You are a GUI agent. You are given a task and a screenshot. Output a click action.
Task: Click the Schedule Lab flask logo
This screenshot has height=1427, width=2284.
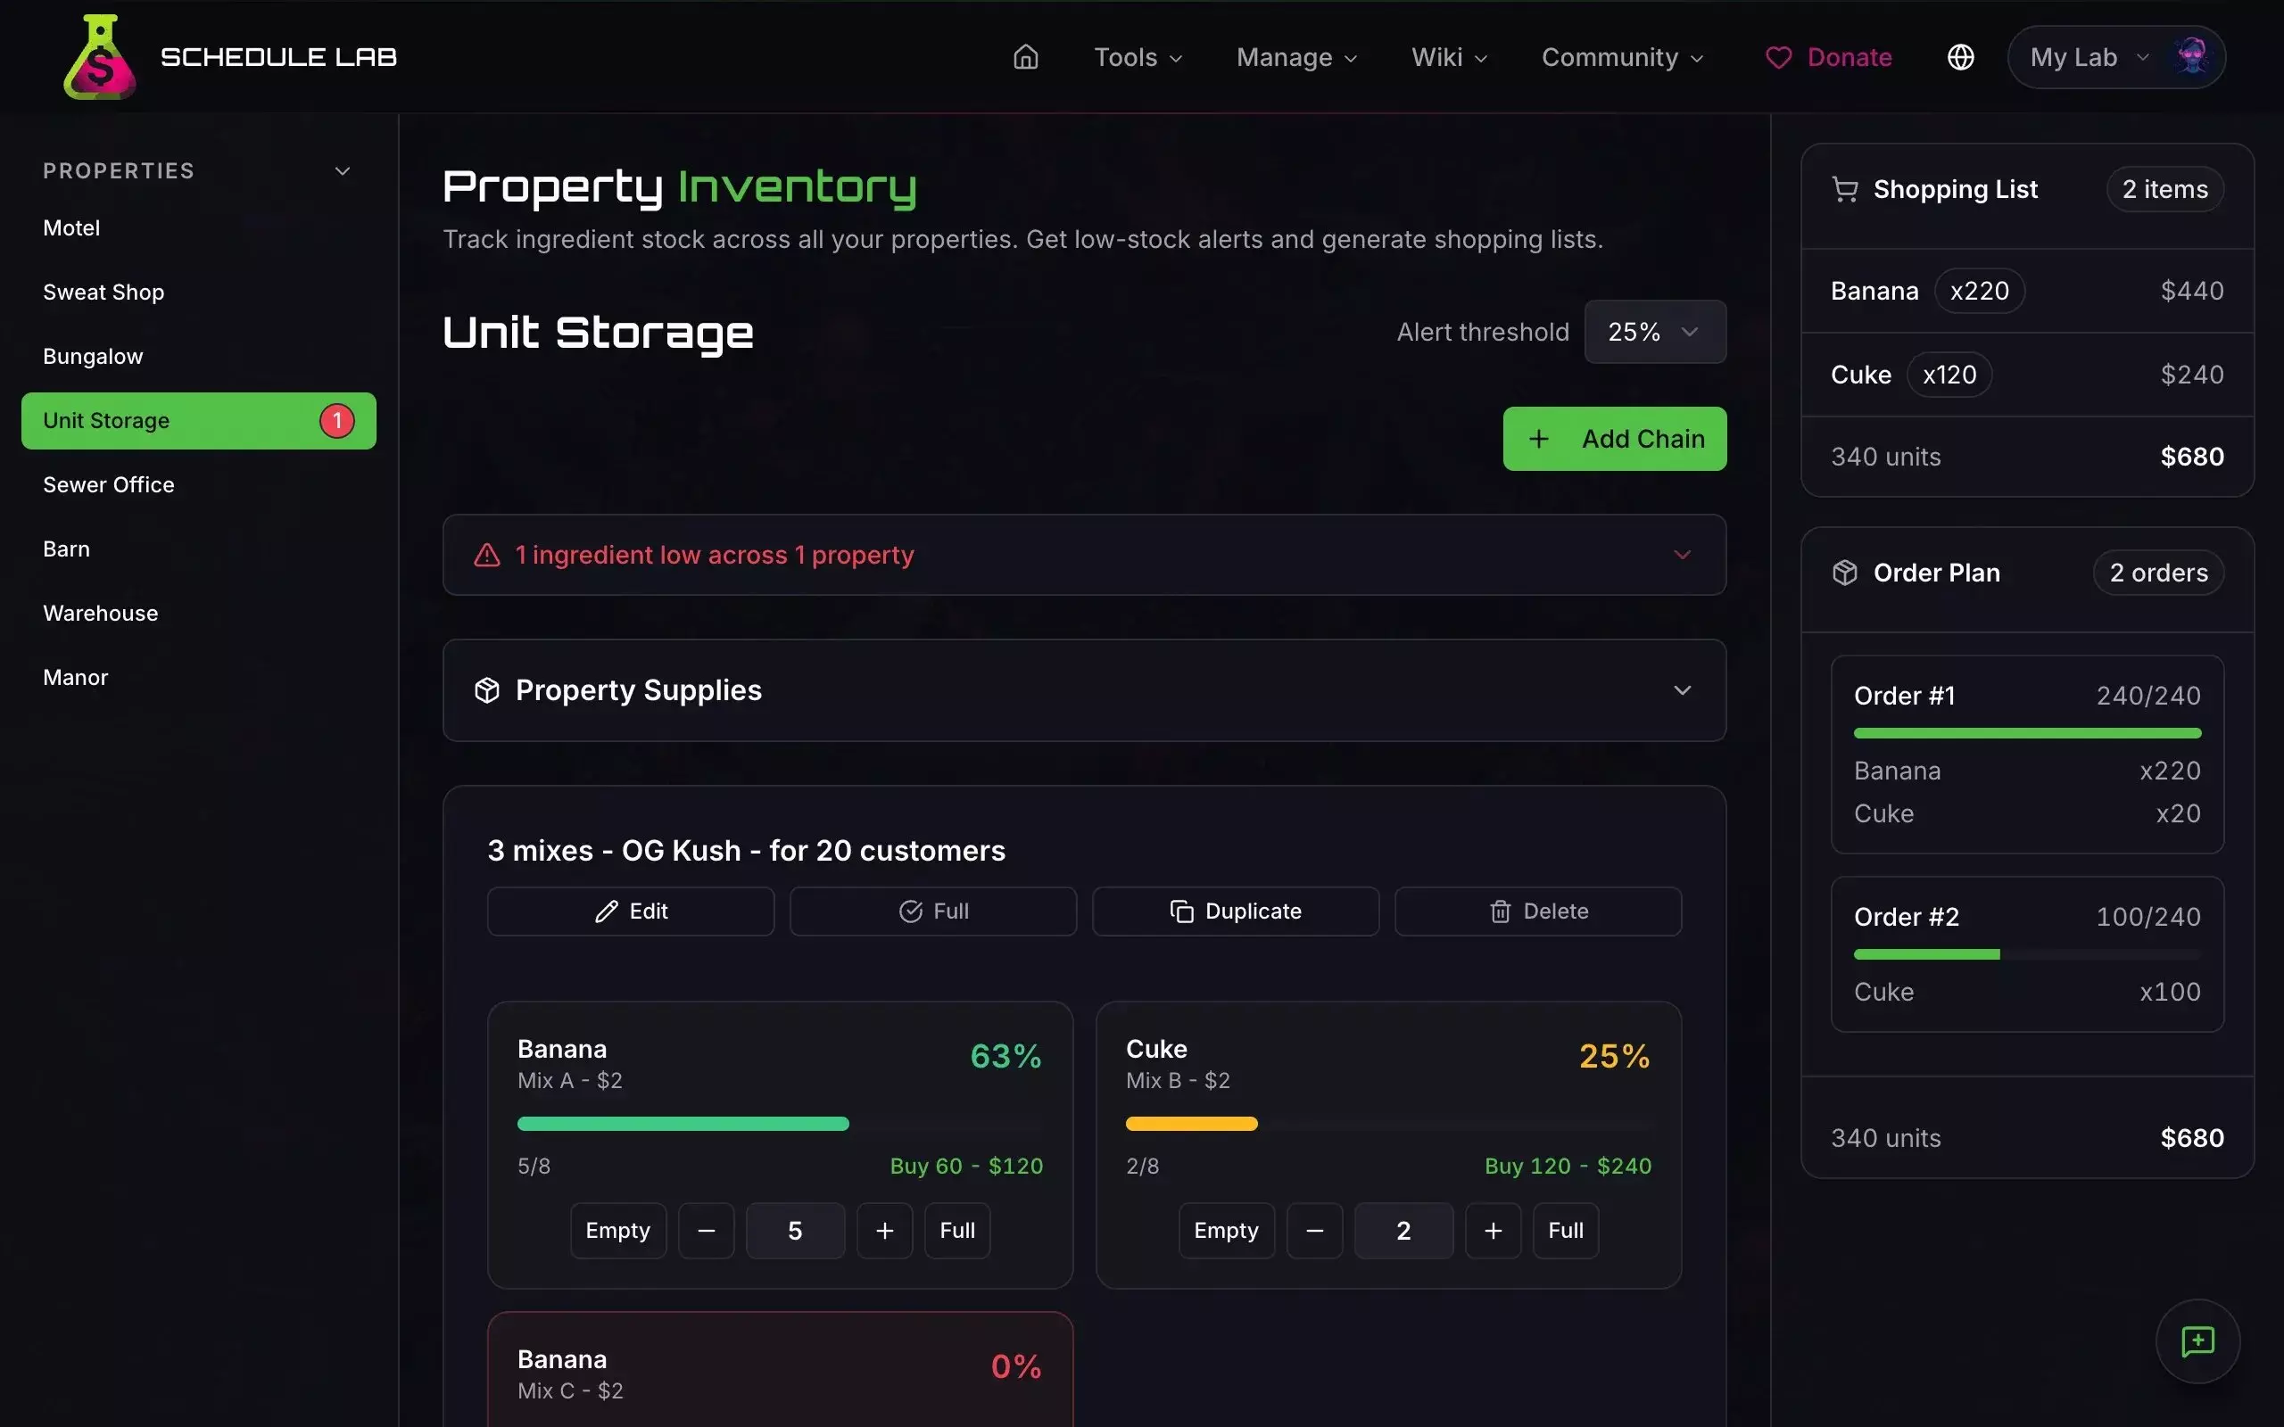tap(99, 56)
